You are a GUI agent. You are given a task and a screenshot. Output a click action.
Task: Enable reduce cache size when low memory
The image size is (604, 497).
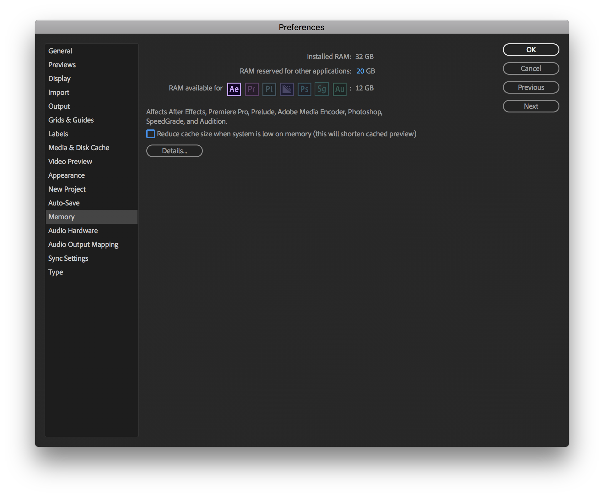pos(151,134)
